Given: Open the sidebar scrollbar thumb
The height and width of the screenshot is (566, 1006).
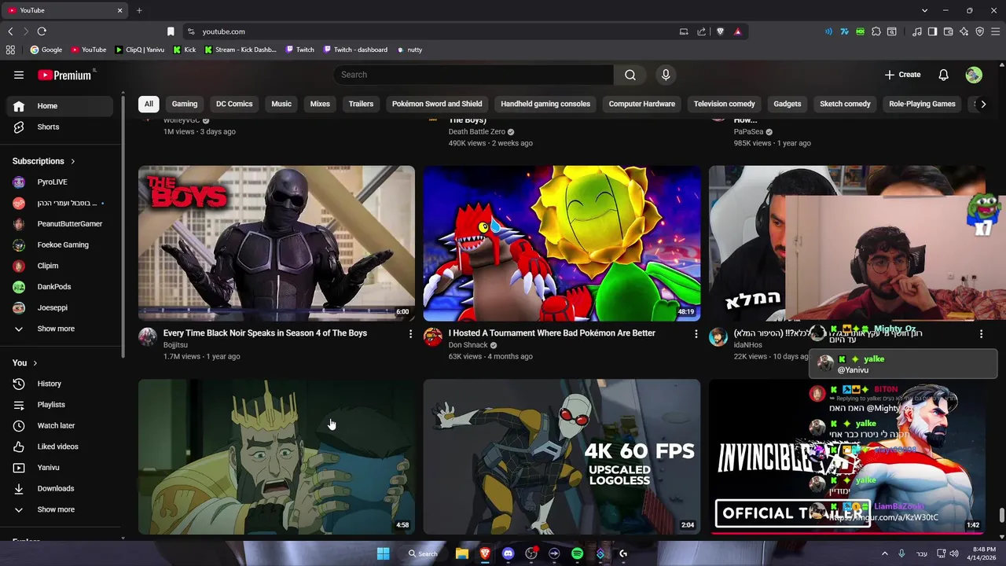Looking at the screenshot, I should coord(123,228).
